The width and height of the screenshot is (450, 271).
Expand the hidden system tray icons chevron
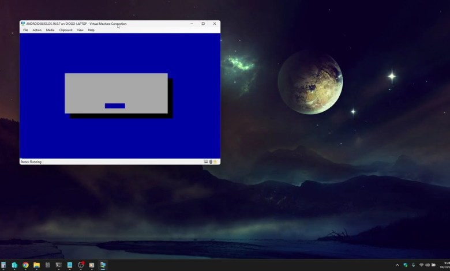point(397,265)
